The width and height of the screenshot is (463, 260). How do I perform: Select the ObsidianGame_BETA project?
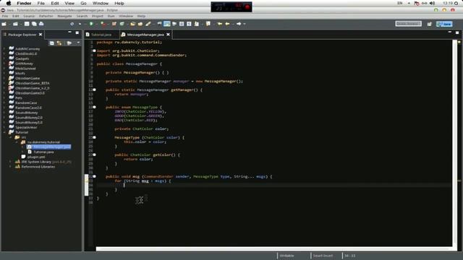(x=32, y=83)
